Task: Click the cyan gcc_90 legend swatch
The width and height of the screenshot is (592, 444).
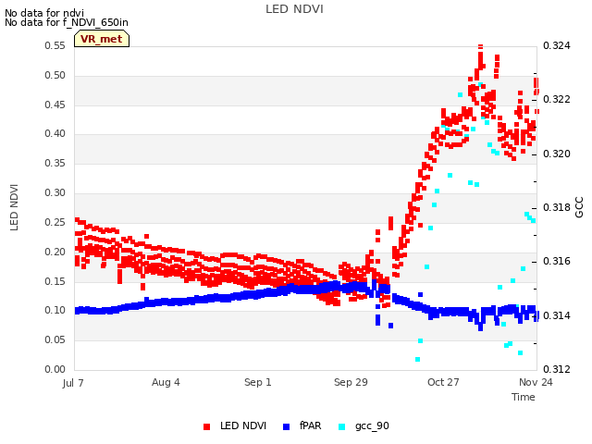Action: coord(341,426)
